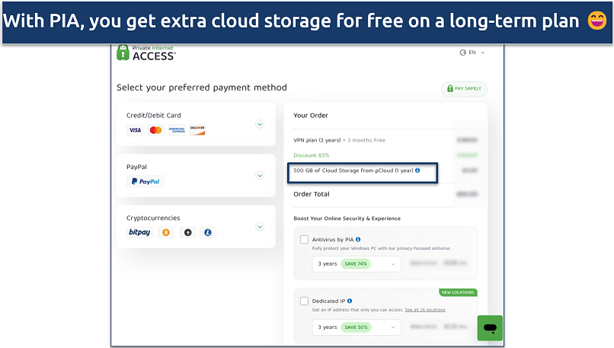Click the Bitcoin cryptocurrency icon
Image resolution: width=614 pixels, height=348 pixels.
pyautogui.click(x=167, y=232)
